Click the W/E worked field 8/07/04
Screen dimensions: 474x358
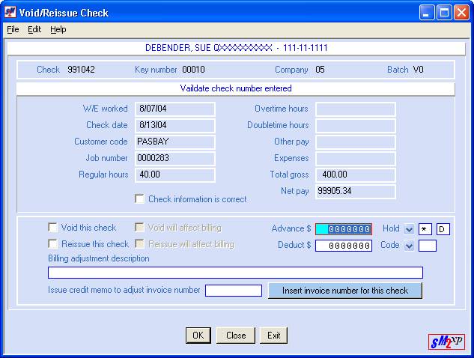click(x=175, y=109)
